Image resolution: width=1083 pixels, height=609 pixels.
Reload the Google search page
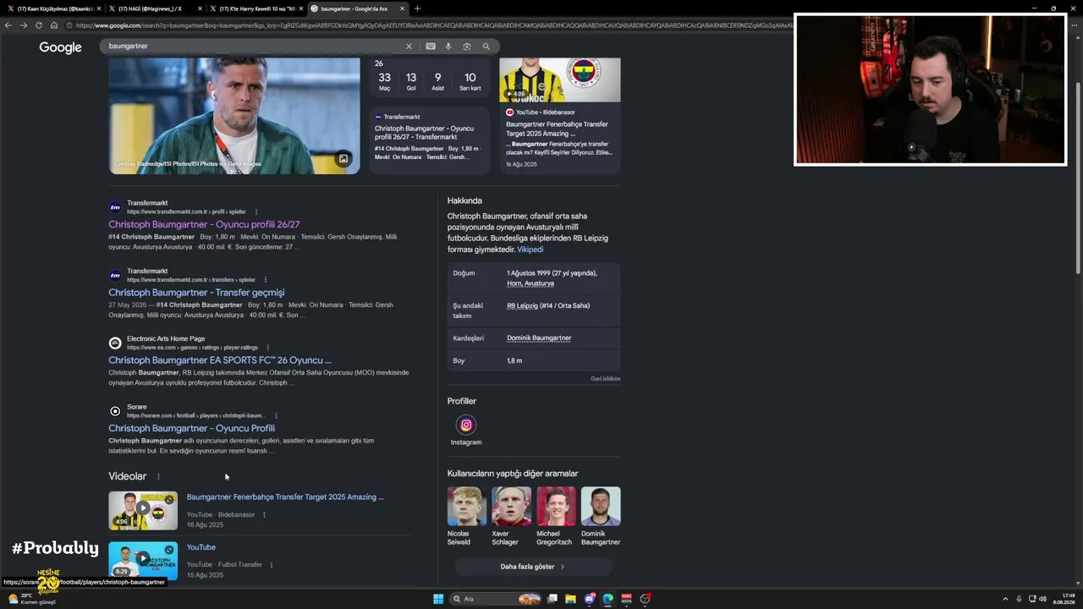[x=39, y=25]
